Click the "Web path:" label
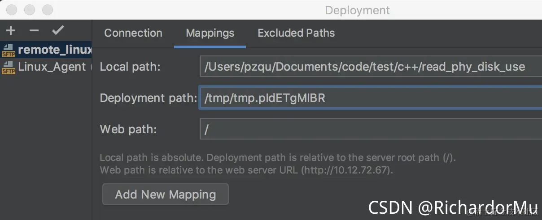 [128, 129]
